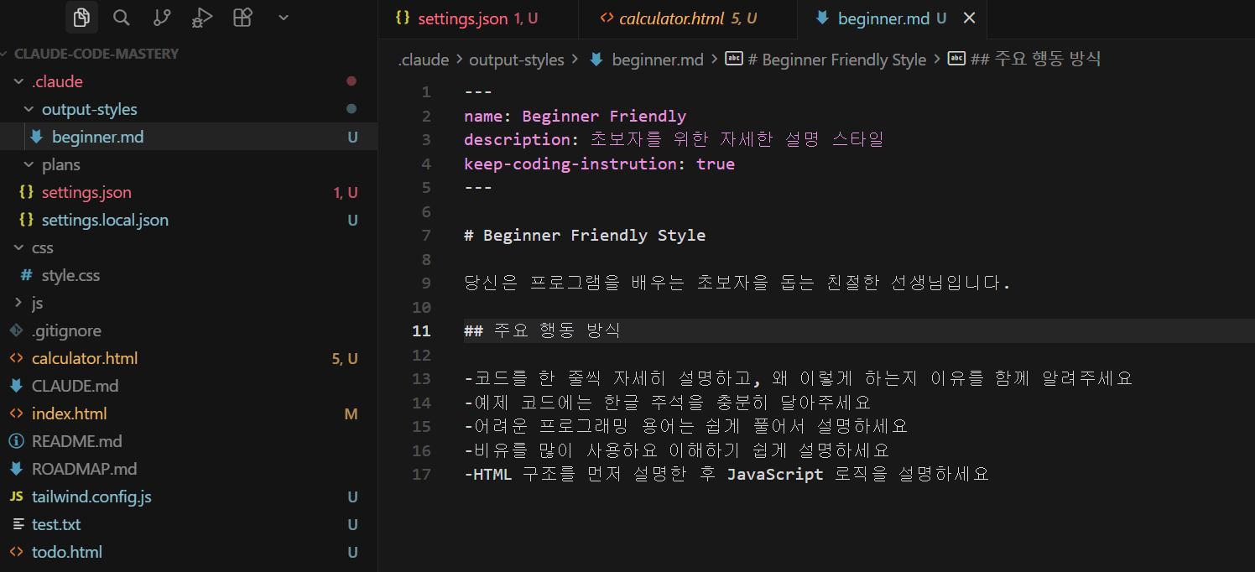Click the HTML icon beside index.html
This screenshot has height=572, width=1255.
[x=16, y=413]
